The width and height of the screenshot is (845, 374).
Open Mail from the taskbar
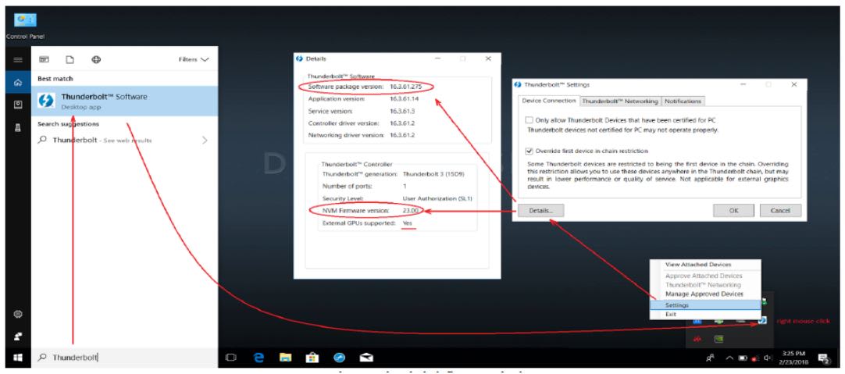[x=366, y=358]
